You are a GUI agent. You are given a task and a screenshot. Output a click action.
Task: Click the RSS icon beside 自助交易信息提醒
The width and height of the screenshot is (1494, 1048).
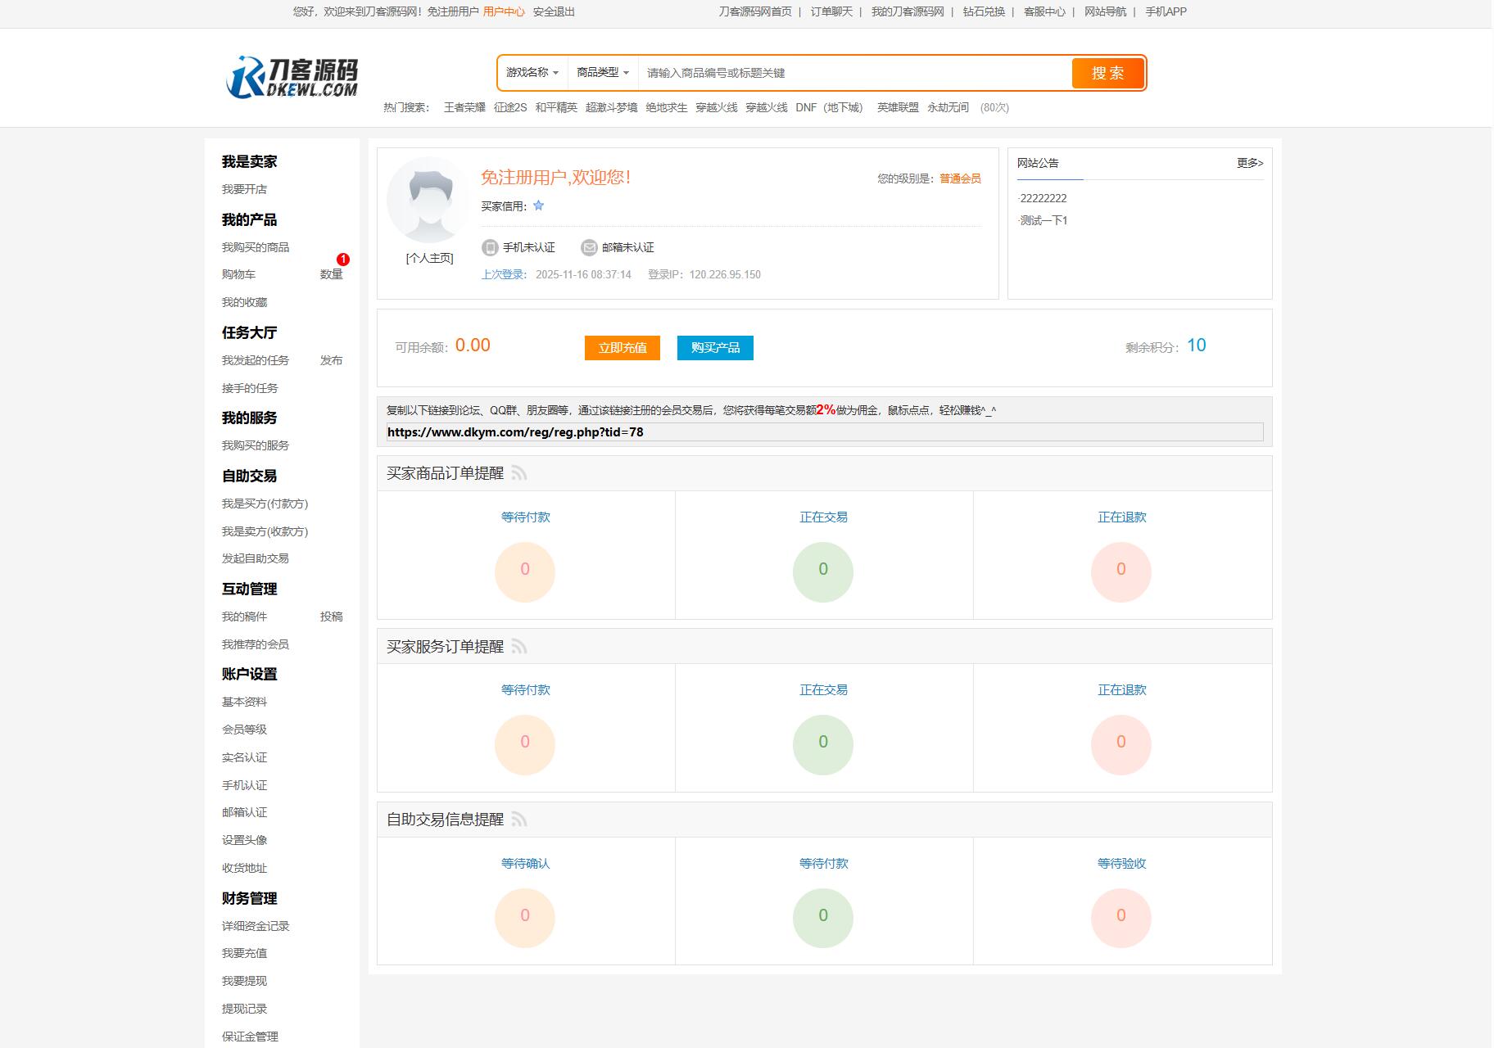(x=519, y=820)
